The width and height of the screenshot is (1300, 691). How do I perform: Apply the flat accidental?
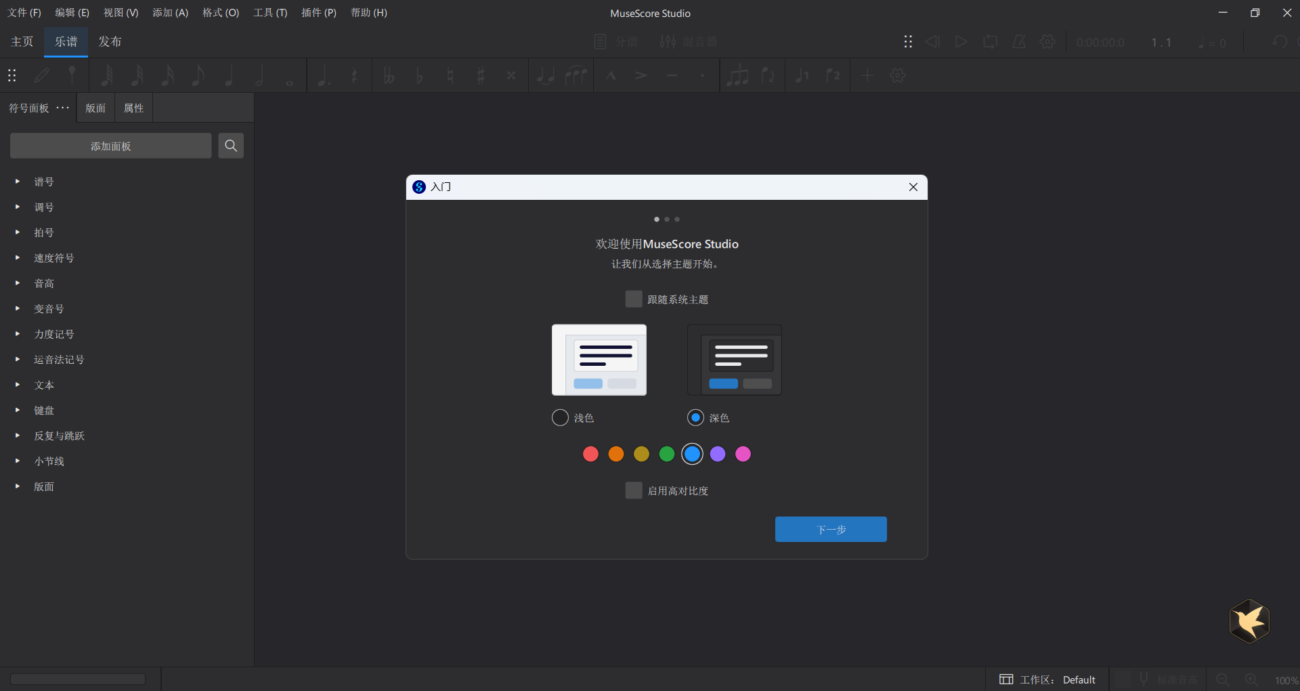pos(419,76)
